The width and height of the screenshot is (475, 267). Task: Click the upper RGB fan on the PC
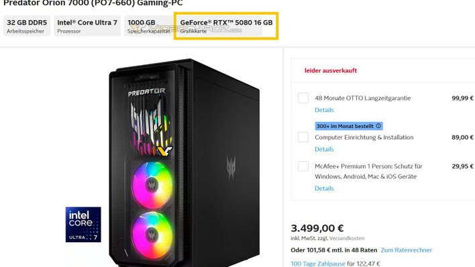(x=152, y=185)
